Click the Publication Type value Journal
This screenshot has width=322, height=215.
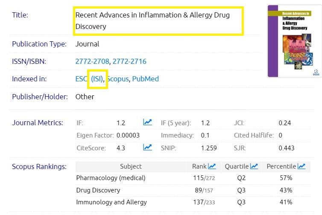(x=87, y=44)
